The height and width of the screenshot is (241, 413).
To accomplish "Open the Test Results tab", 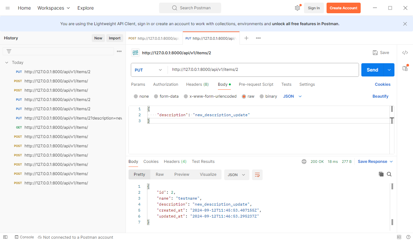I will tap(203, 162).
